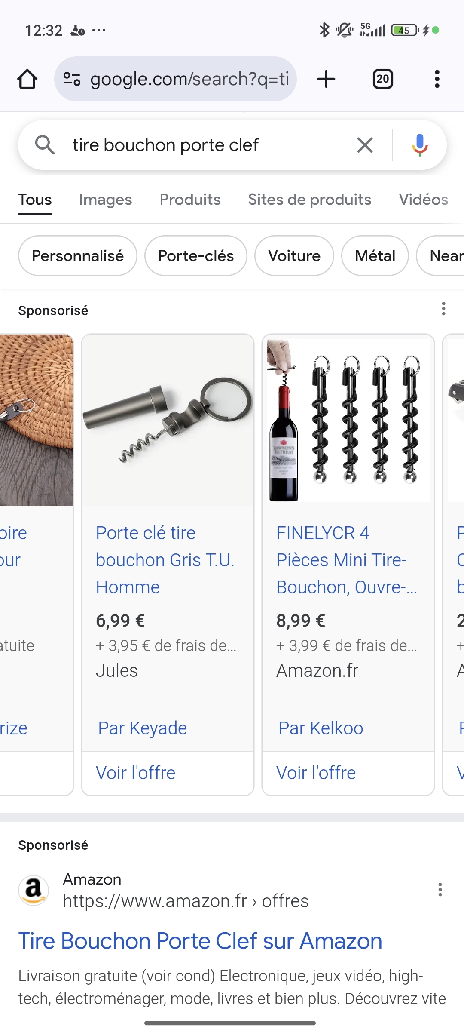Toggle the Voiture filter chip
This screenshot has height=1032, width=464.
(294, 256)
